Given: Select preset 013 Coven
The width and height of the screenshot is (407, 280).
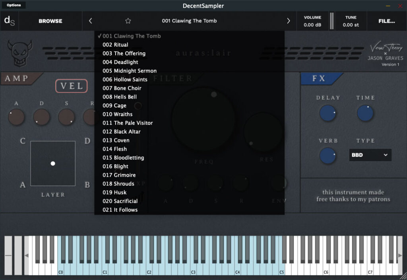Looking at the screenshot, I should coord(190,140).
